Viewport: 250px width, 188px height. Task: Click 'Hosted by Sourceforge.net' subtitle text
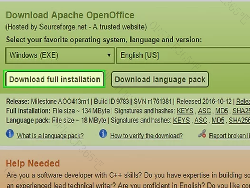(x=76, y=27)
